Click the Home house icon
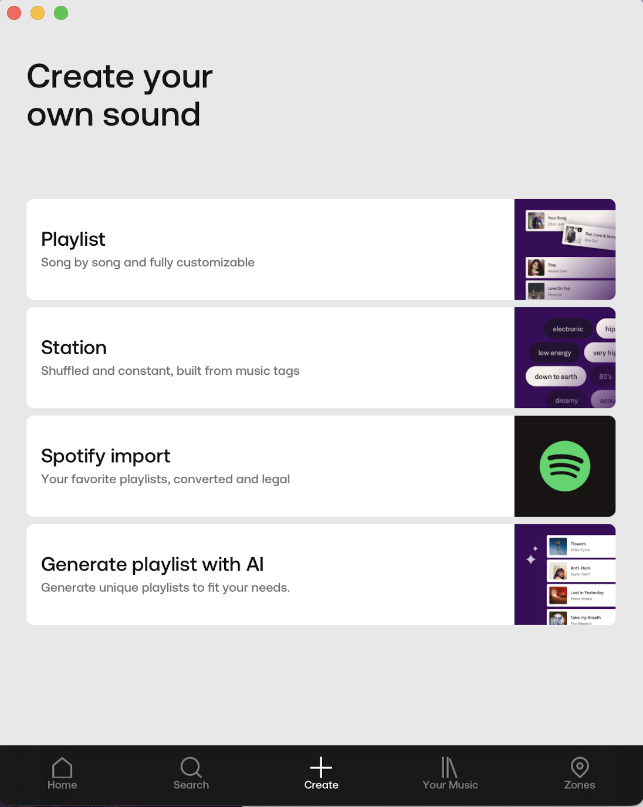Image resolution: width=643 pixels, height=807 pixels. click(x=62, y=767)
